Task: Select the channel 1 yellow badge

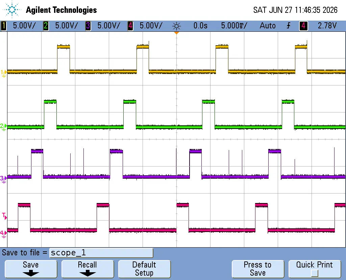Action: pos(4,26)
